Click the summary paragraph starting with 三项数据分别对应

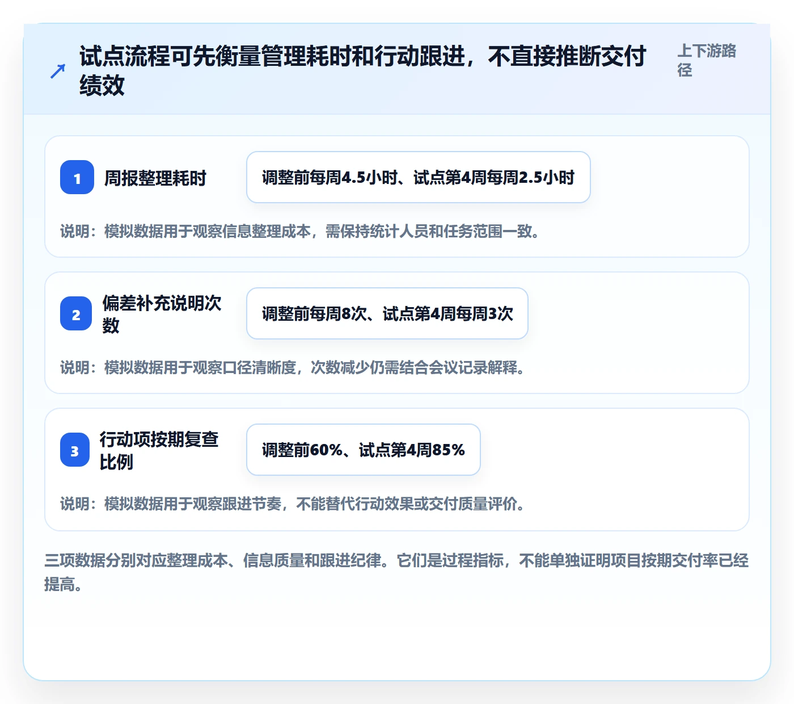tap(396, 572)
